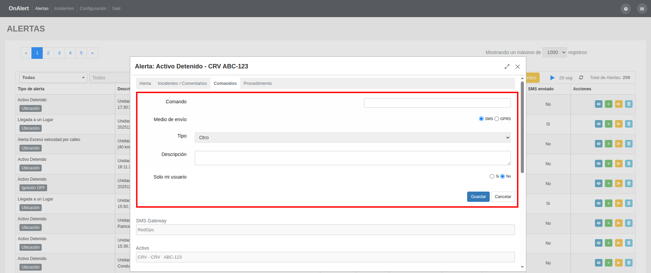Image resolution: width=651 pixels, height=273 pixels.
Task: Open the 1000 registros dropdown
Action: point(555,52)
